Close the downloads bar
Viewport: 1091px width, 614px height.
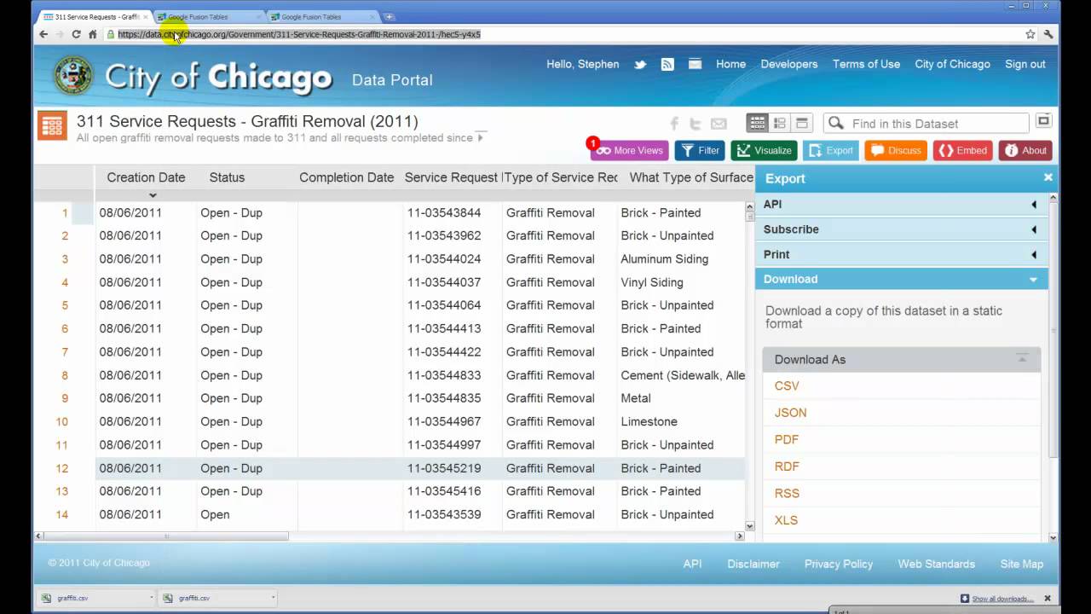pyautogui.click(x=1048, y=598)
